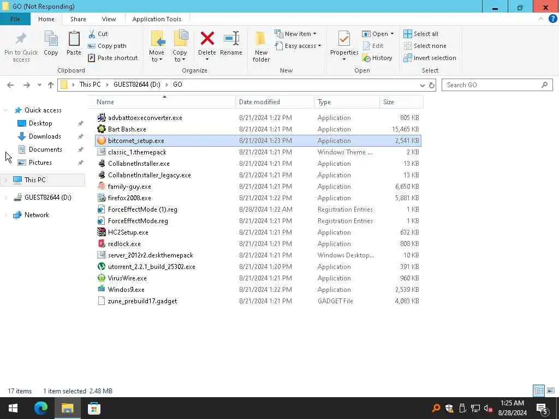Click the muted volume tray icon
The width and height of the screenshot is (559, 419).
(x=488, y=408)
